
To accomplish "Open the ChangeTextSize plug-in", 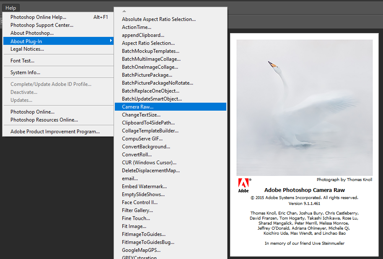I will pos(137,114).
